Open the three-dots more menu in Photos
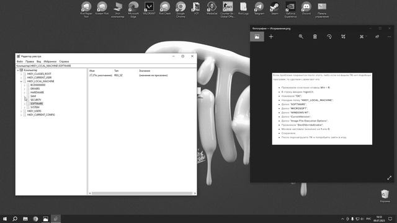Image resolution: width=397 pixels, height=223 pixels. pos(389,37)
